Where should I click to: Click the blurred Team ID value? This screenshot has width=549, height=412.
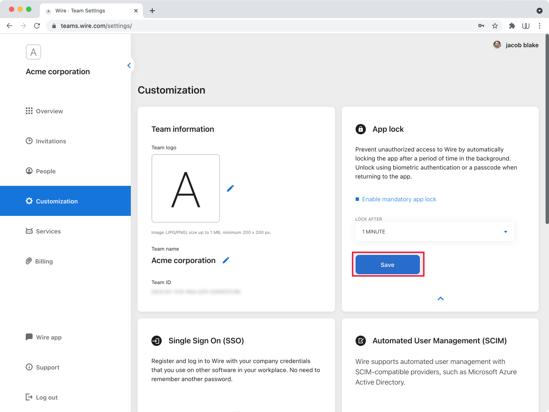pyautogui.click(x=196, y=292)
